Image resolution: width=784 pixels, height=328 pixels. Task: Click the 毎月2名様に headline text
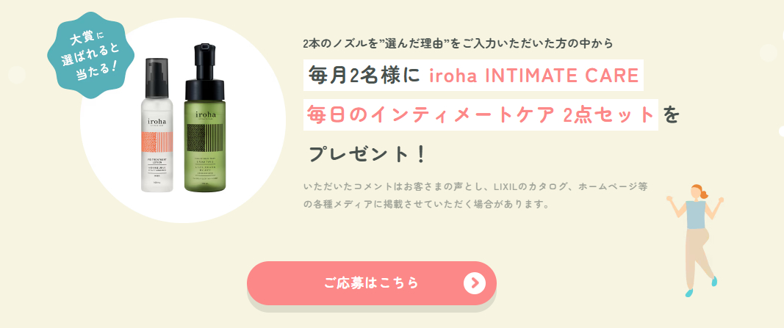tap(363, 76)
